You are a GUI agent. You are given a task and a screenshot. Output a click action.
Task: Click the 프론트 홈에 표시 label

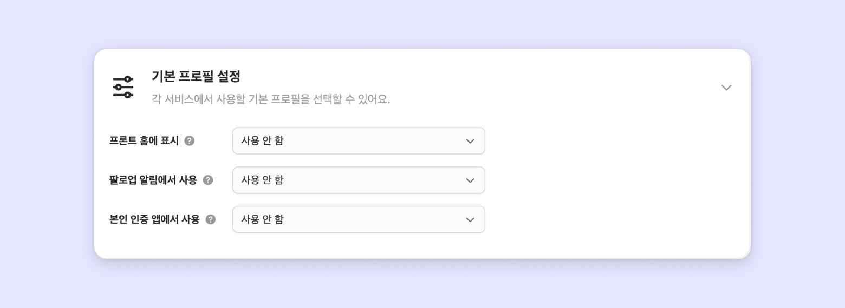click(144, 141)
